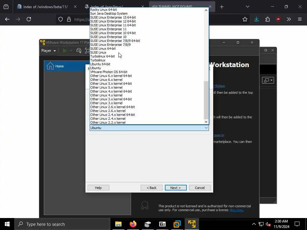The image size is (307, 230).
Task: Switch to VMware Player taskbar icon
Action: tap(192, 224)
